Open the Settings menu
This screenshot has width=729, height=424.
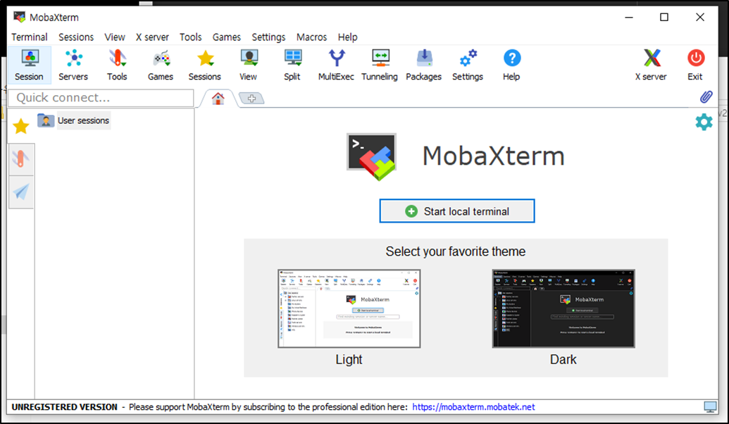(x=268, y=37)
